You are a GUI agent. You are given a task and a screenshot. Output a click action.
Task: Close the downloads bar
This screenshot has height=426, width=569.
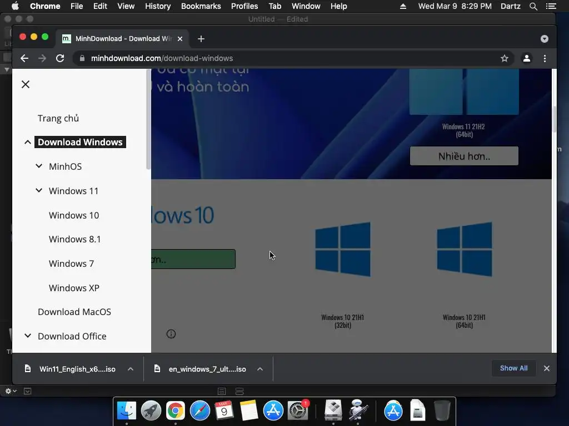[x=547, y=368]
